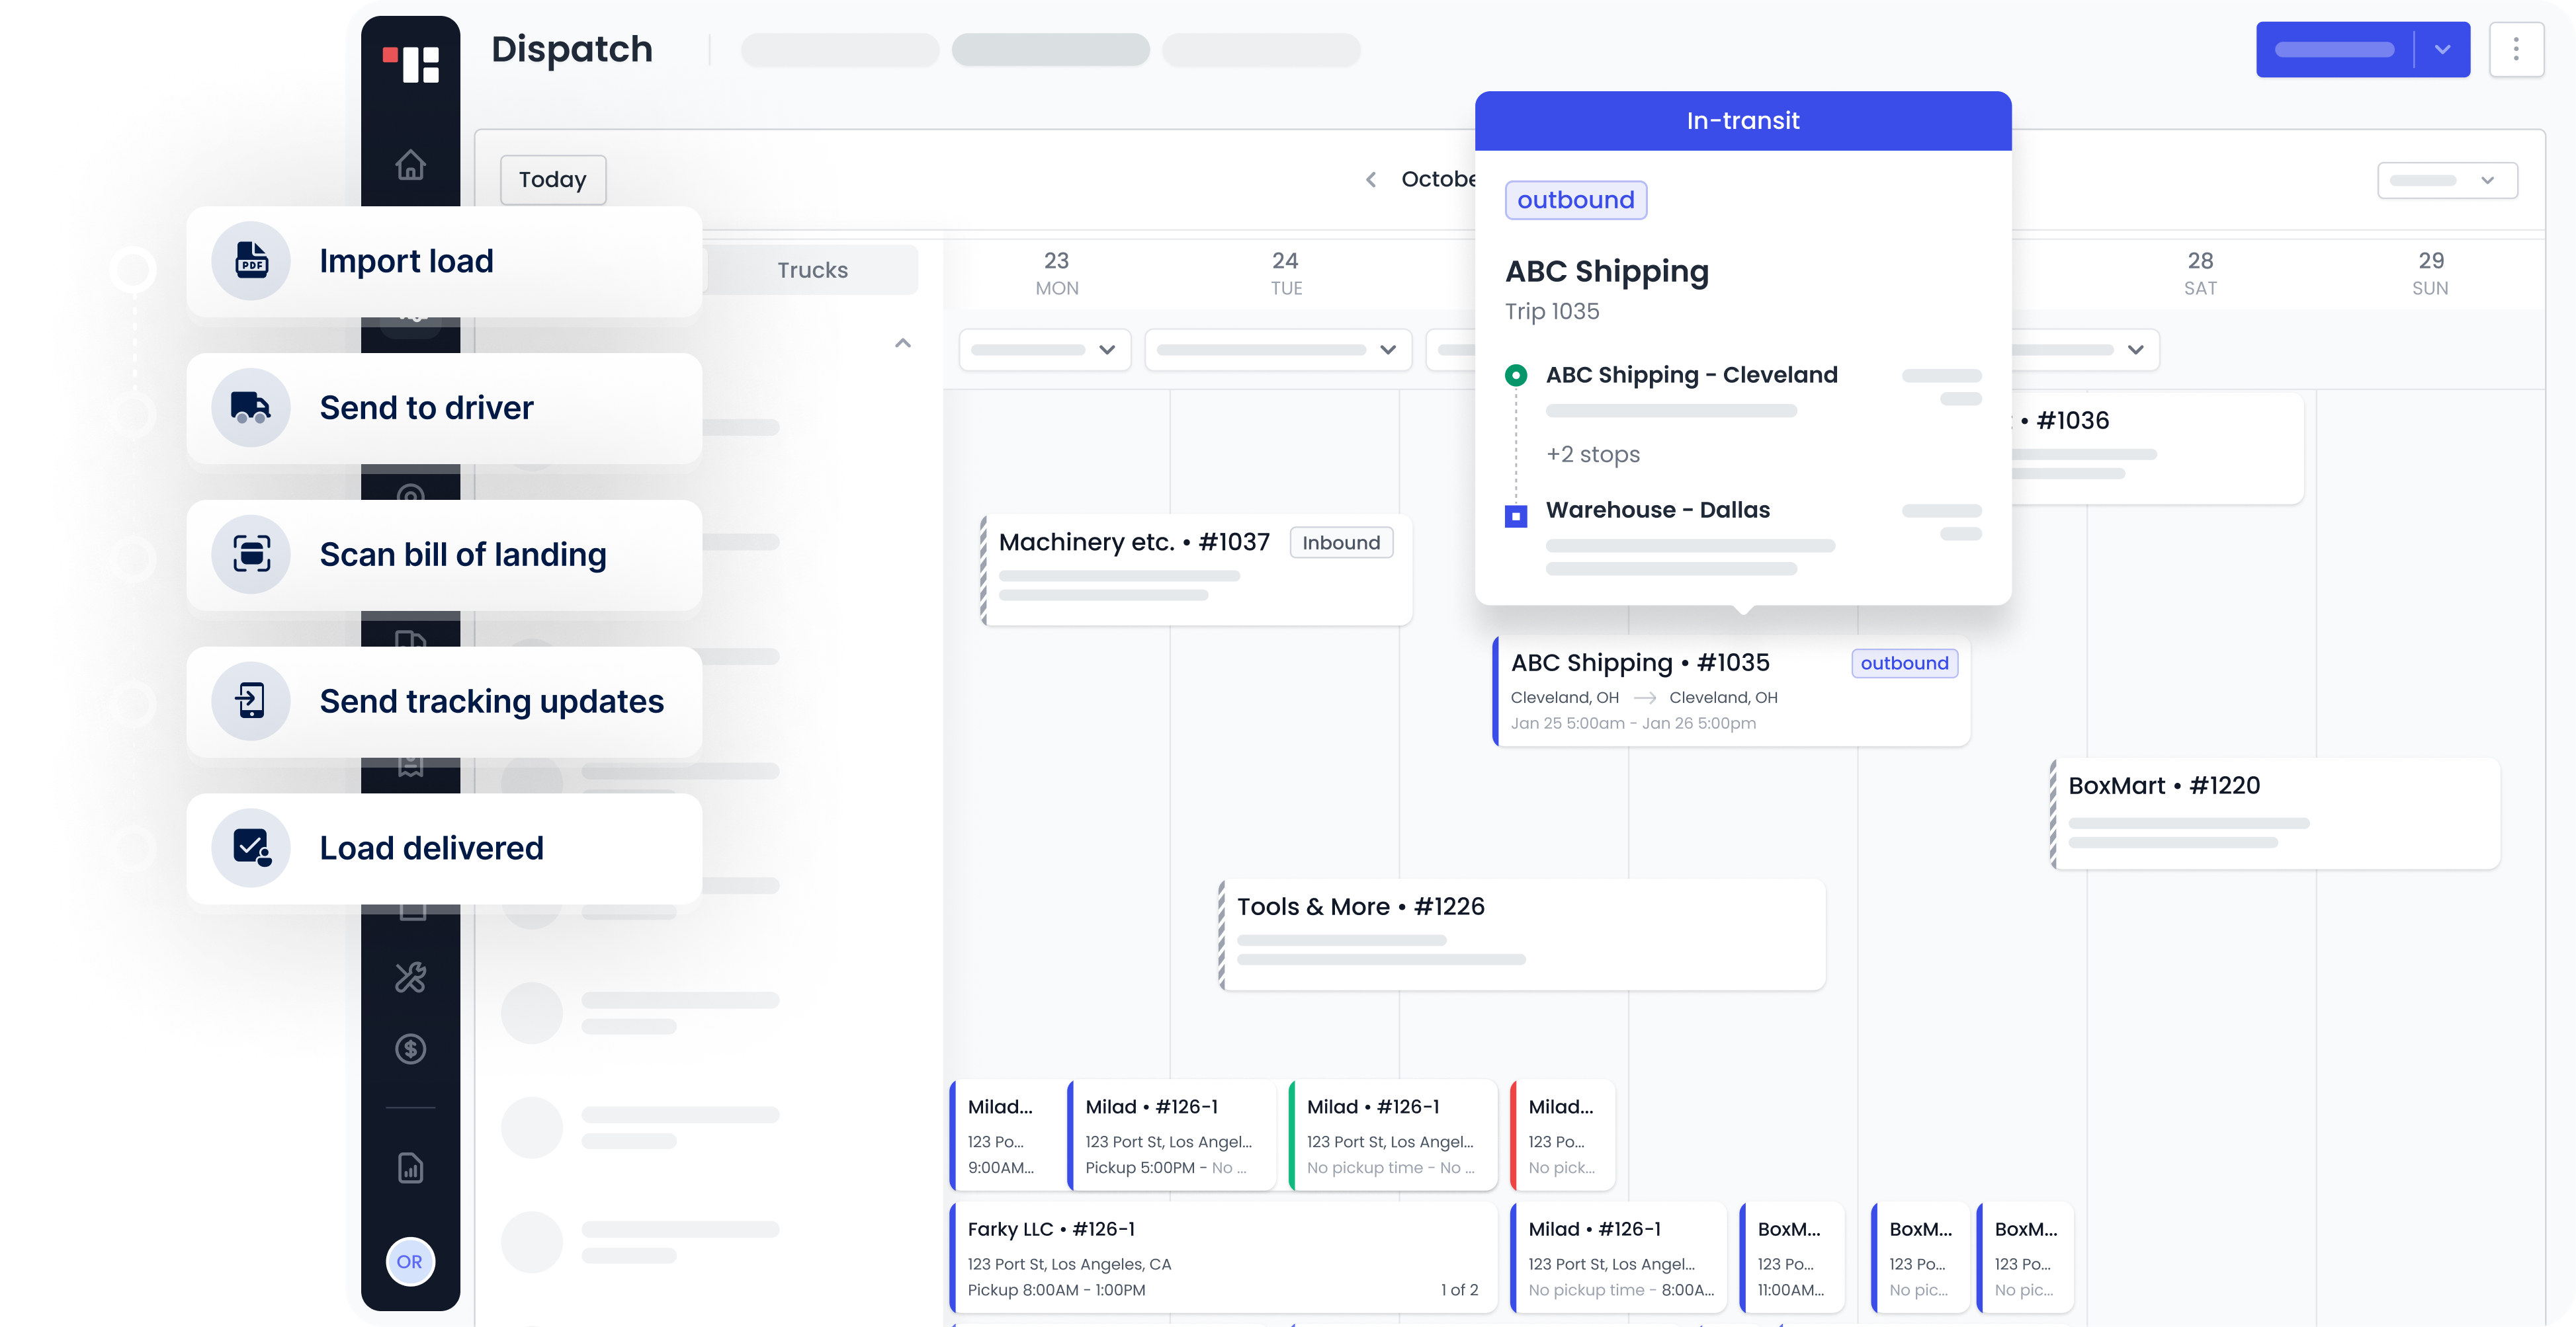Click the Scan bill of landing icon
The height and width of the screenshot is (1327, 2576).
click(x=251, y=553)
